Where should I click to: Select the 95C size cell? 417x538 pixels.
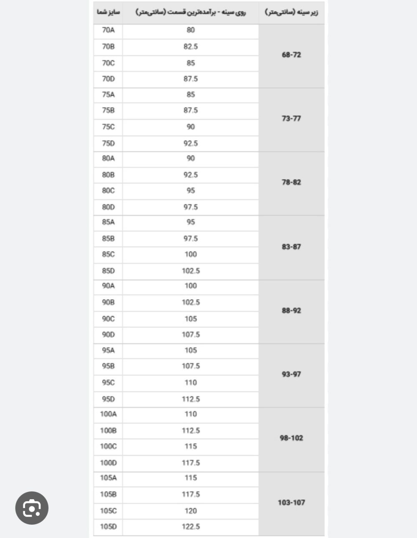108,383
